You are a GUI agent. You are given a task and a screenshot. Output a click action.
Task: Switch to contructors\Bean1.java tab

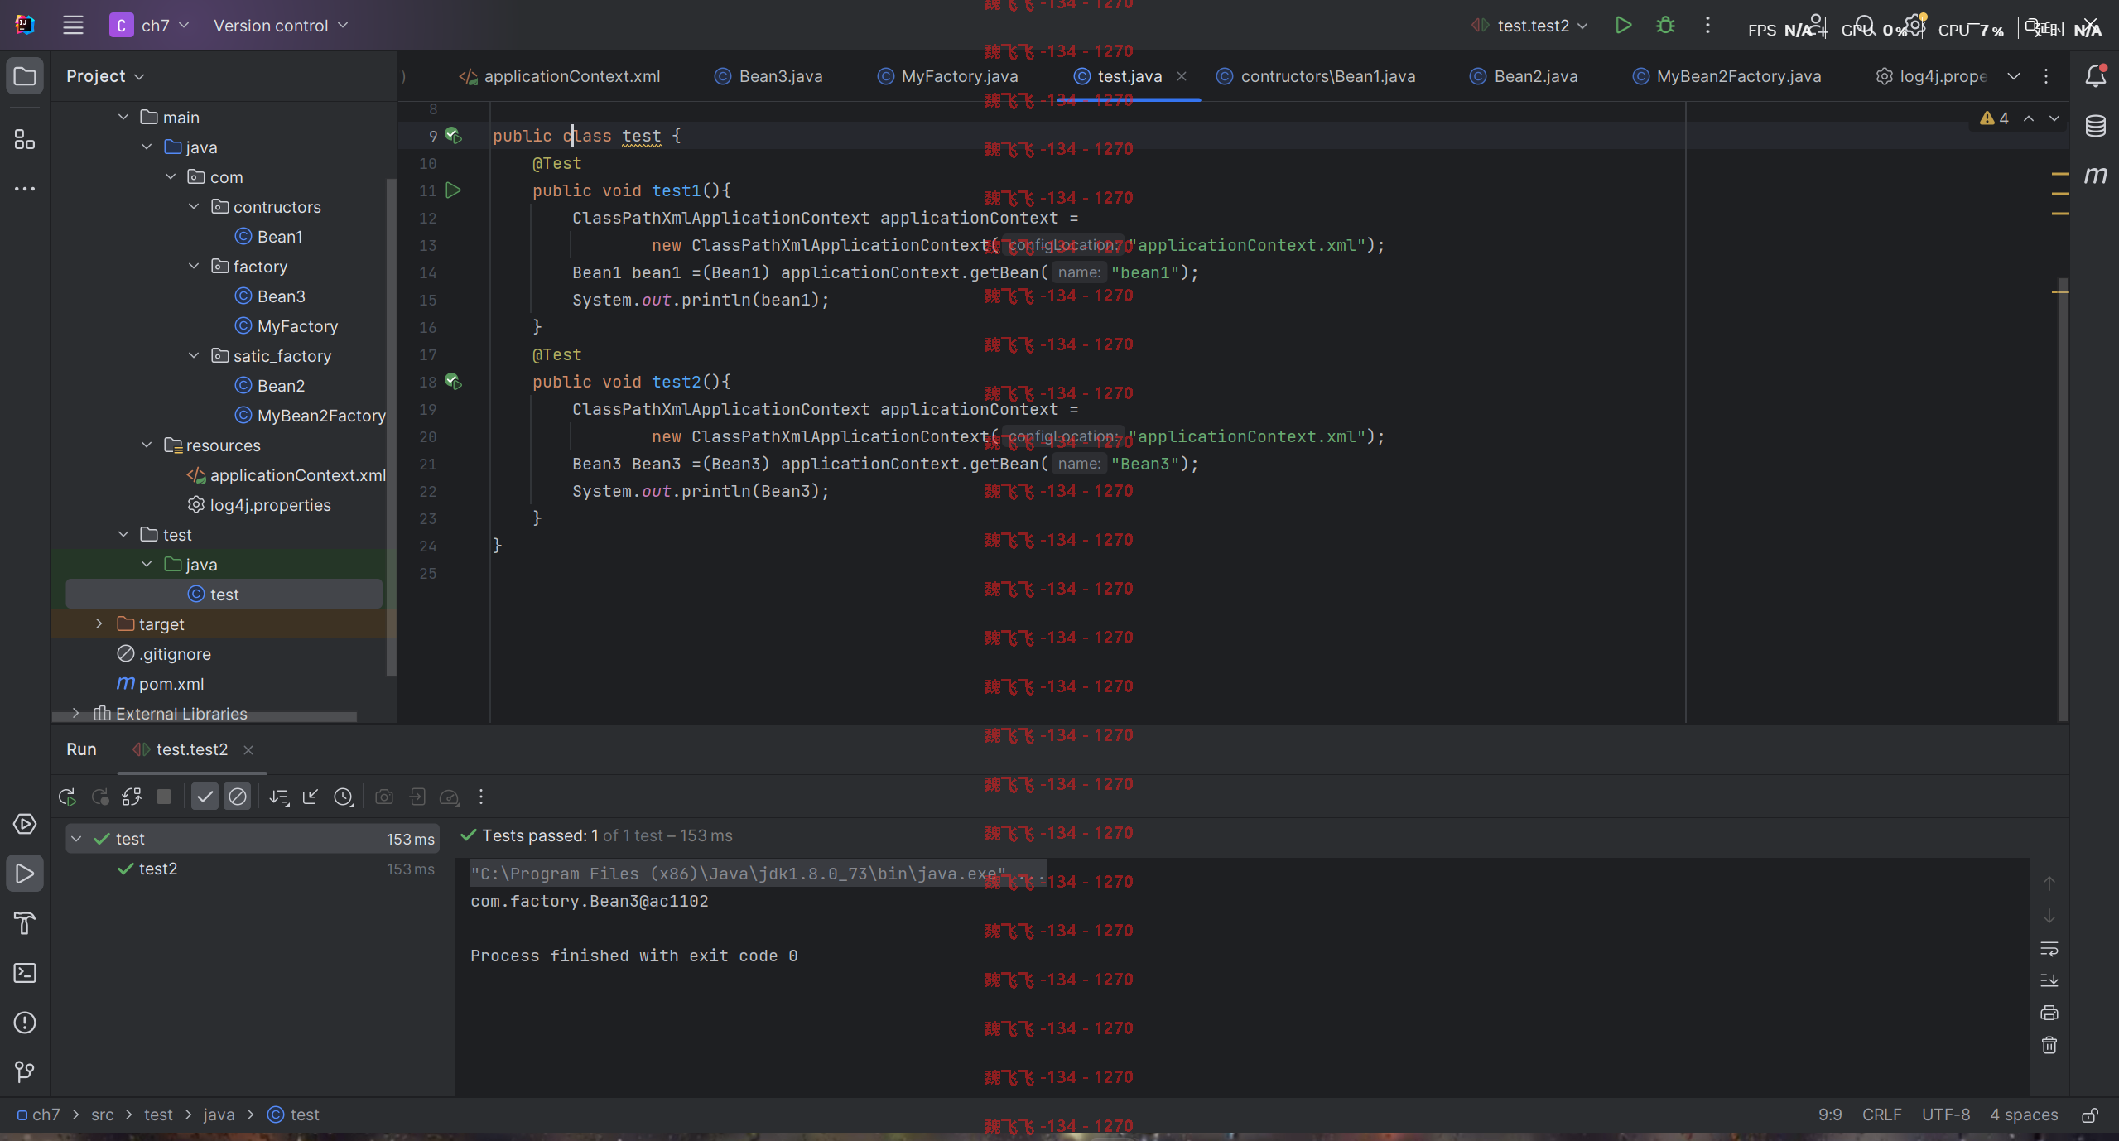click(1317, 76)
